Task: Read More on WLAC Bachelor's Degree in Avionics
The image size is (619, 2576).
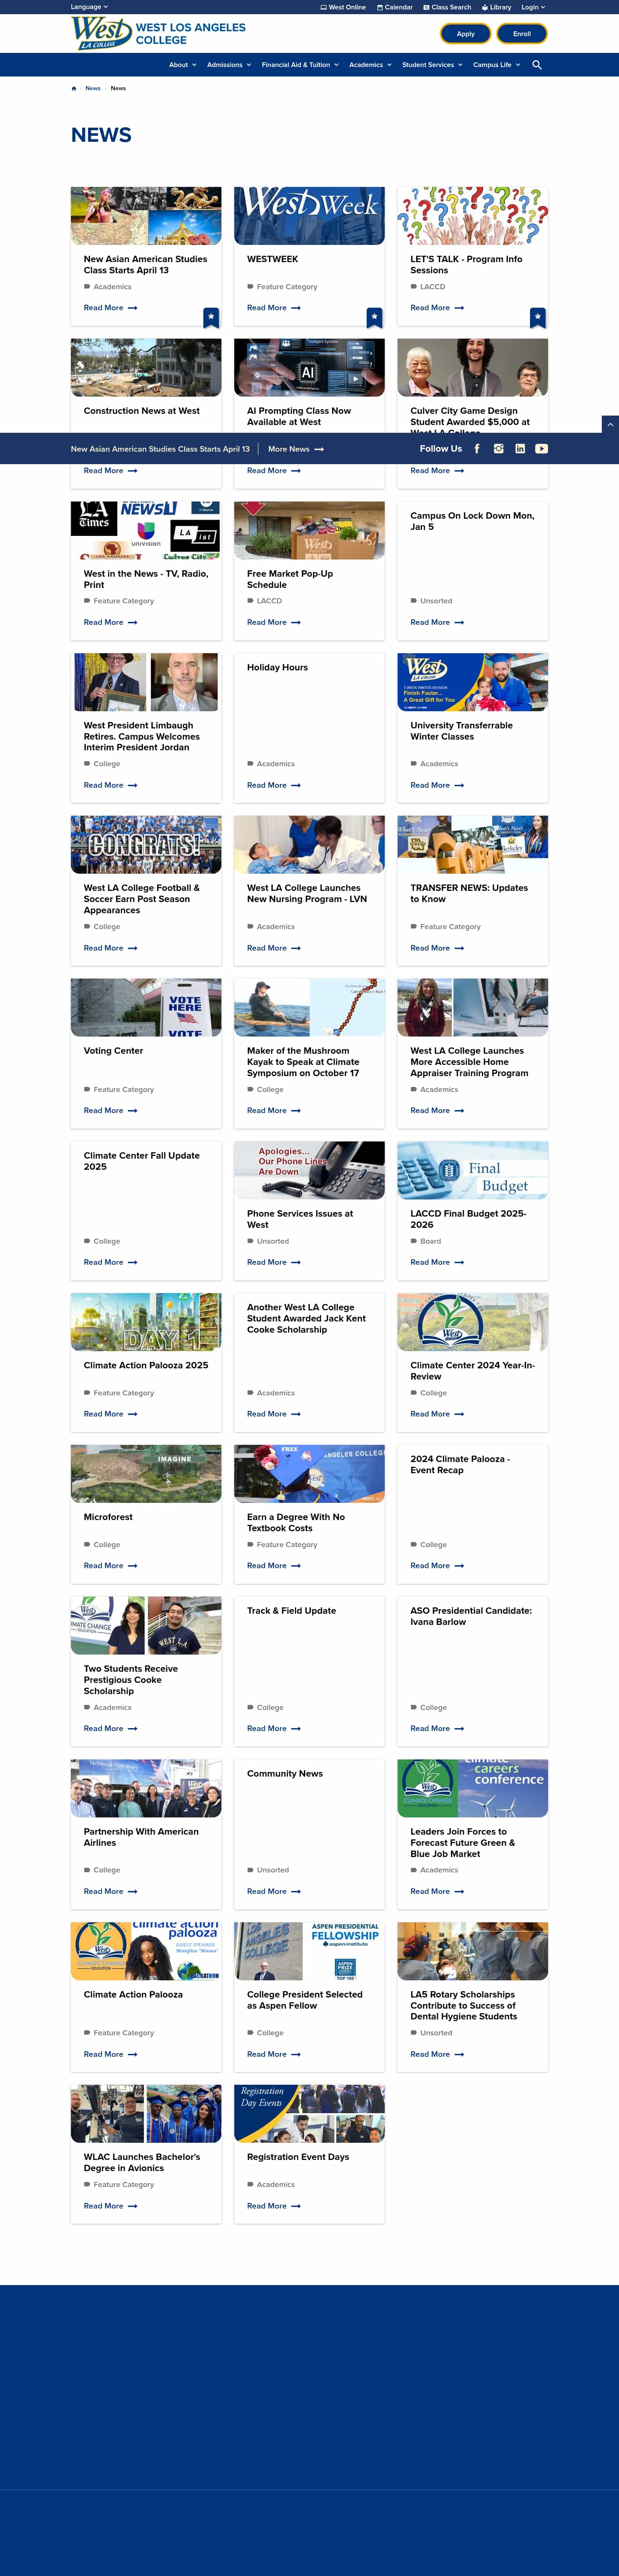Action: tap(110, 2205)
